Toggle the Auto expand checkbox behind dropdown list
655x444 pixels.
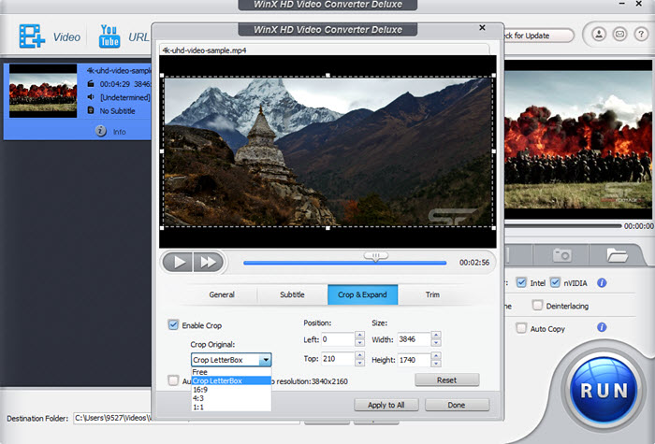point(173,380)
